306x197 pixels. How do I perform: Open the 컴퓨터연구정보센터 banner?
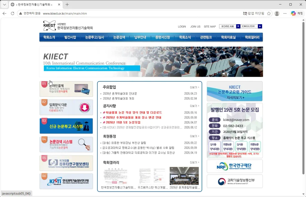[66, 163]
